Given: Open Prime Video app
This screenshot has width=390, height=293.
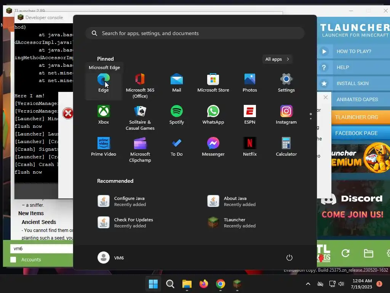Looking at the screenshot, I should tap(104, 147).
